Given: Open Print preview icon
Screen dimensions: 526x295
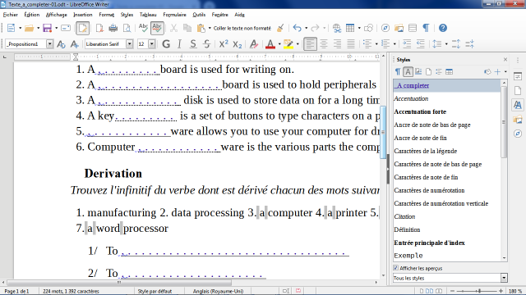Looking at the screenshot, I should tap(127, 28).
